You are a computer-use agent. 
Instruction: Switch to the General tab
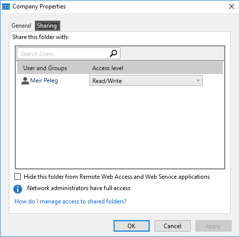point(21,26)
